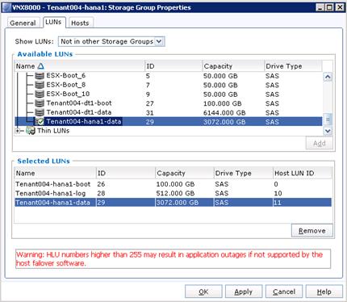Sort available LUNs by Name arrow
Viewport: 347px width, 302px height.
(x=40, y=66)
